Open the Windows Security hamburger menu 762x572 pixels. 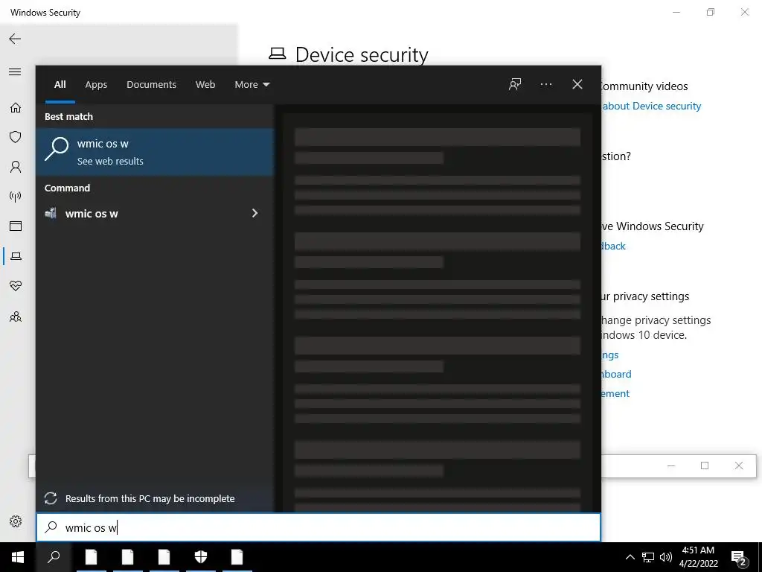[x=15, y=72]
